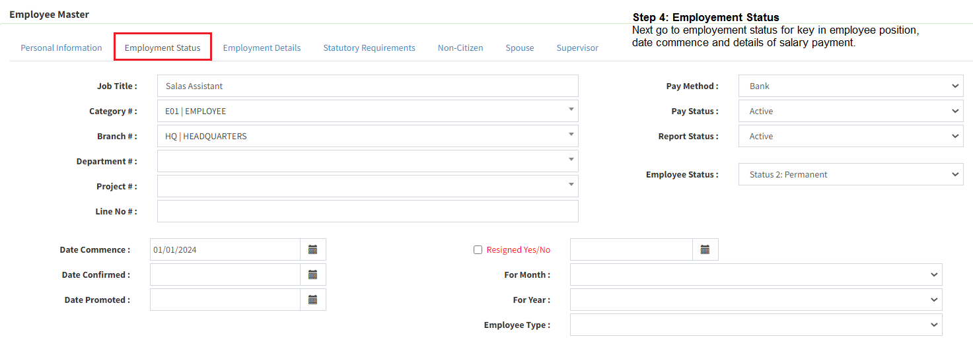
Task: Expand the Employee Type dropdown
Action: click(756, 325)
